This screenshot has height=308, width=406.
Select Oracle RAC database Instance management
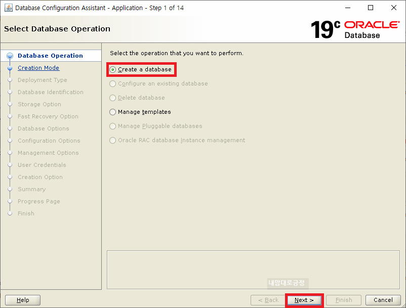point(112,140)
